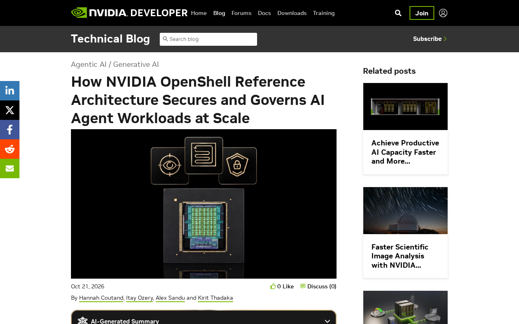
Task: Click the Discuss comment bubble icon
Action: coord(303,286)
